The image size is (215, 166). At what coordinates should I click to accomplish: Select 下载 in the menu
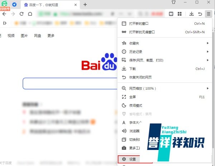(x=165, y=69)
